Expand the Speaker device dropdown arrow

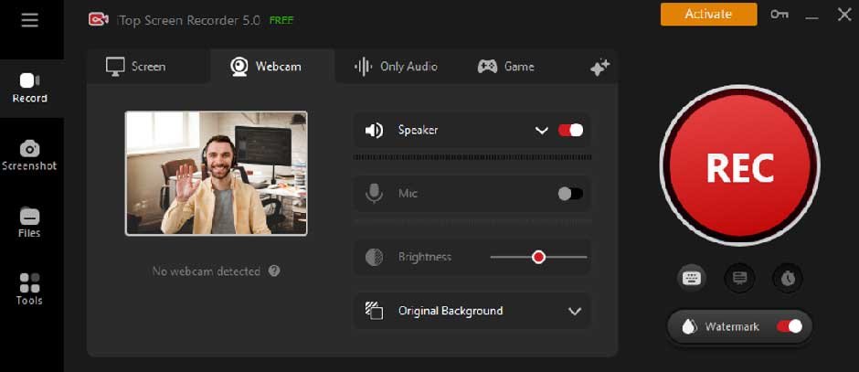(541, 131)
